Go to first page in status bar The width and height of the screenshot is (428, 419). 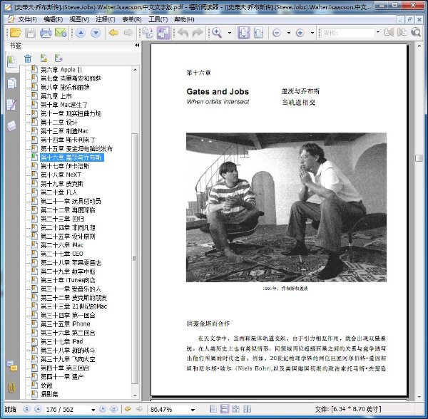[x=27, y=409]
